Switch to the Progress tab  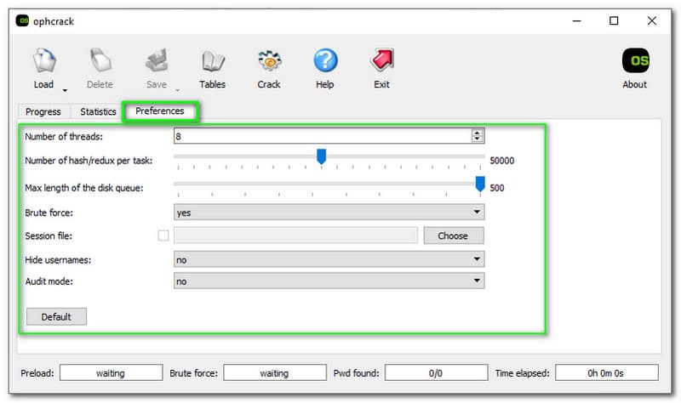coord(43,111)
